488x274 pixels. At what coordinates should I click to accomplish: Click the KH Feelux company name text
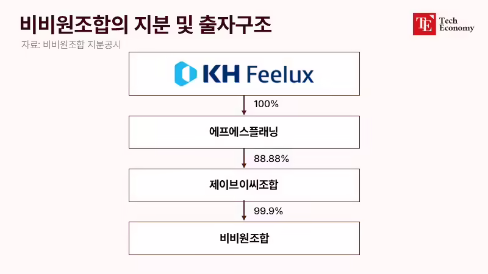[x=258, y=74]
